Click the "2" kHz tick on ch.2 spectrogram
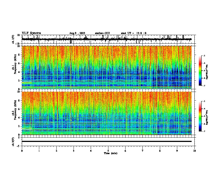219x169 pixels. point(19,126)
